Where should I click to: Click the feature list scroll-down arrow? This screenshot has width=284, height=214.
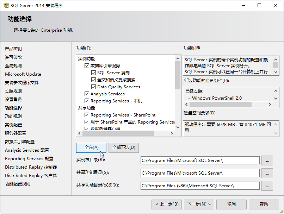point(178,127)
